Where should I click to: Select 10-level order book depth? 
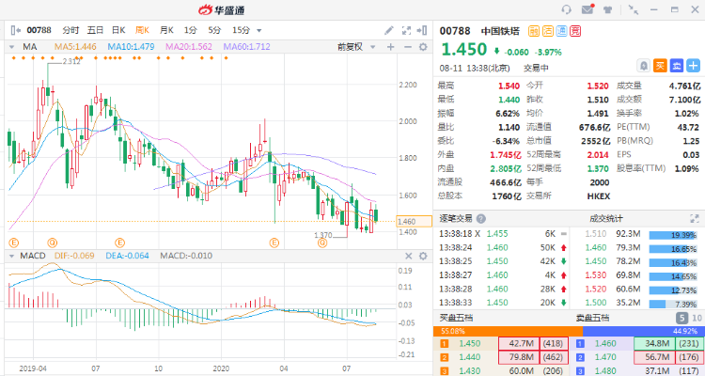click(x=697, y=318)
